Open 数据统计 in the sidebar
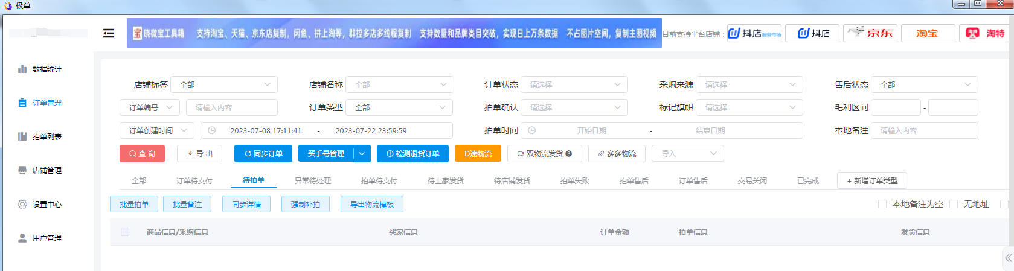The image size is (1014, 271). click(x=40, y=69)
